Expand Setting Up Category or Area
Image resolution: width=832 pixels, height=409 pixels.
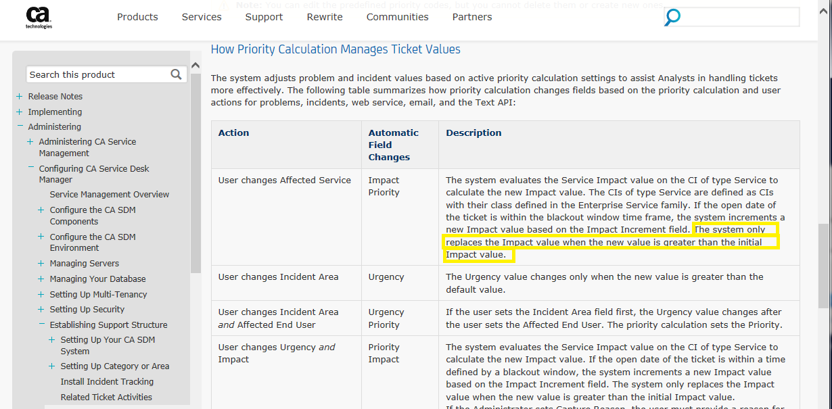[x=51, y=366]
